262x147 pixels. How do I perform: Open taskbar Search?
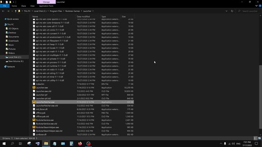[x=12, y=143]
